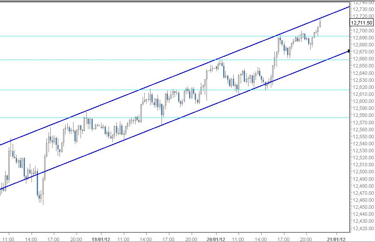
Task: Click the 12,600.00 price axis label
Action: point(363,101)
